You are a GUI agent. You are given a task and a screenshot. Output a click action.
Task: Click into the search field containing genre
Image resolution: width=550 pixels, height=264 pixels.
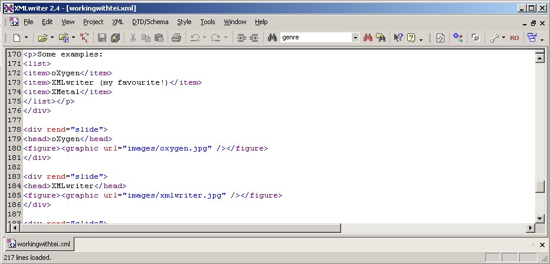click(x=316, y=38)
